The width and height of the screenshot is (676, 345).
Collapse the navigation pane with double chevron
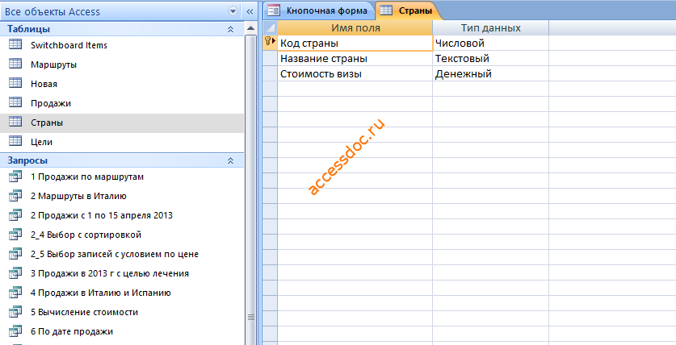pyautogui.click(x=250, y=11)
